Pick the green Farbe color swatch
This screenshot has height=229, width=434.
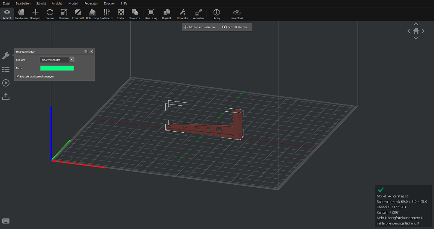pyautogui.click(x=57, y=68)
